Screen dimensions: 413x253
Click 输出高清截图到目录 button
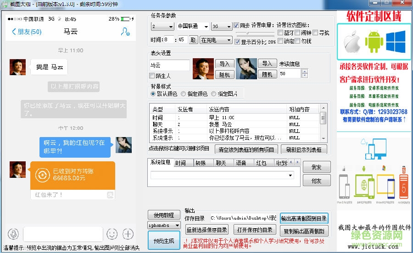(x=304, y=218)
